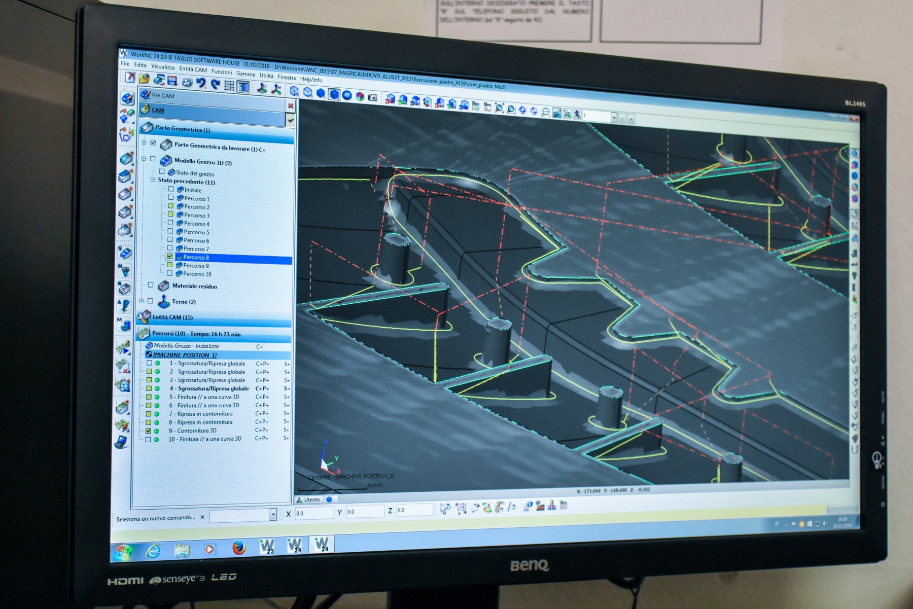Collapse the Stato precedente (11) node

(x=153, y=180)
